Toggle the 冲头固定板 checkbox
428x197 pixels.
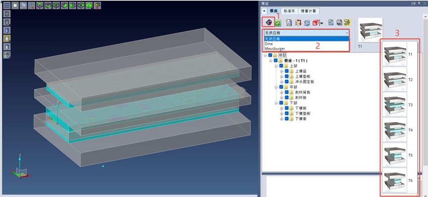pyautogui.click(x=286, y=82)
